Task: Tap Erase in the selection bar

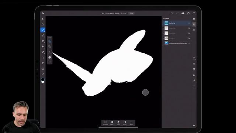Action: [x=118, y=123]
